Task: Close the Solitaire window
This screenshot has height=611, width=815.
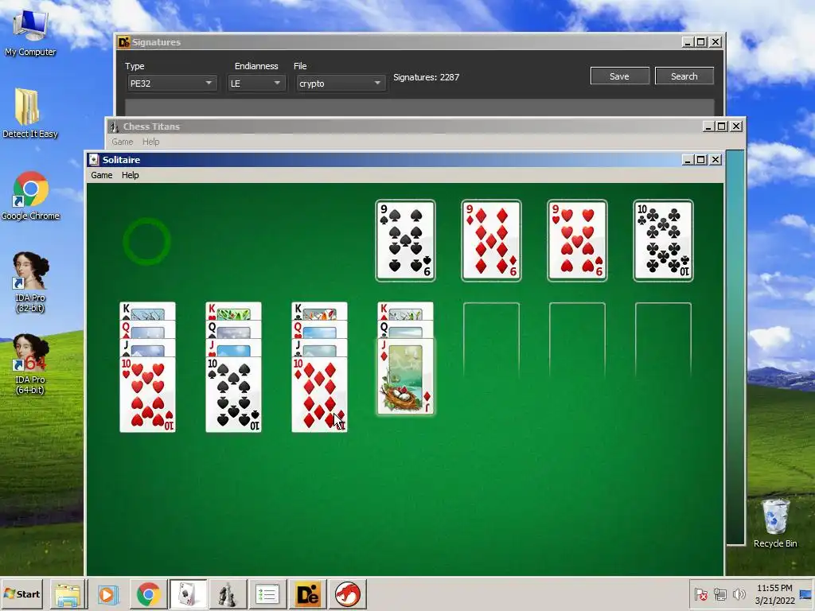Action: [716, 159]
